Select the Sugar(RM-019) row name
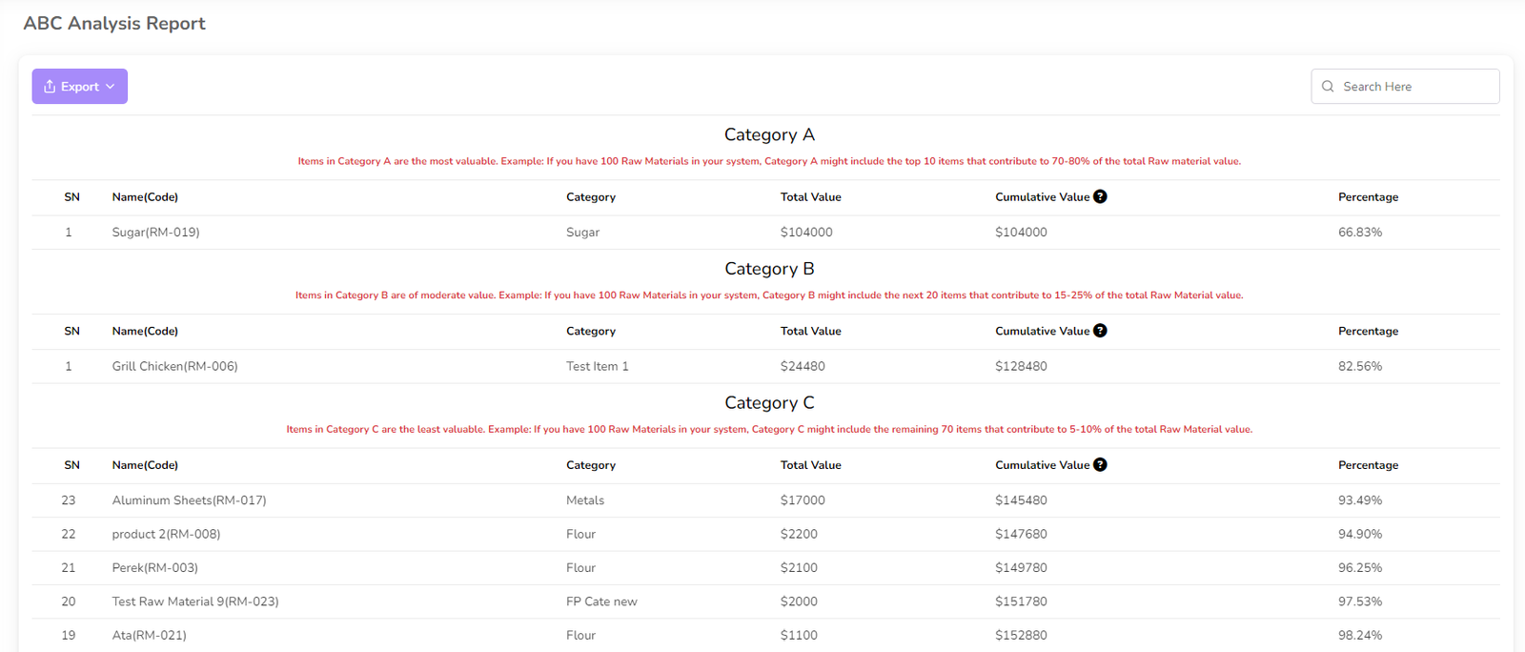The image size is (1525, 652). [x=155, y=233]
